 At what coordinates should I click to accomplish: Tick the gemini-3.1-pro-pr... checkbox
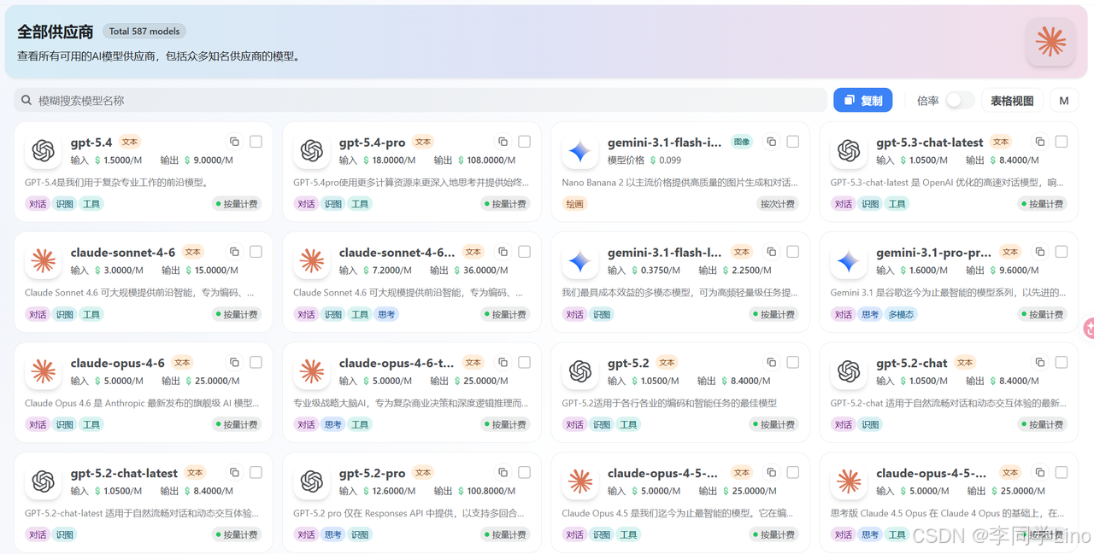[x=1061, y=252]
